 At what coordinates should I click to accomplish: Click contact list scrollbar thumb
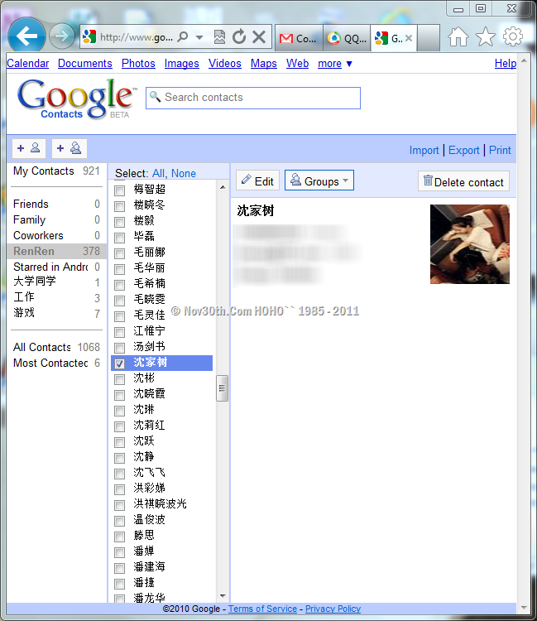(x=222, y=388)
